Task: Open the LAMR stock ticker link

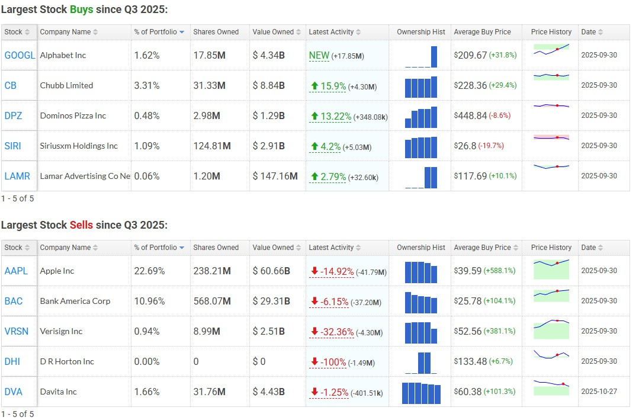Action: pyautogui.click(x=17, y=176)
